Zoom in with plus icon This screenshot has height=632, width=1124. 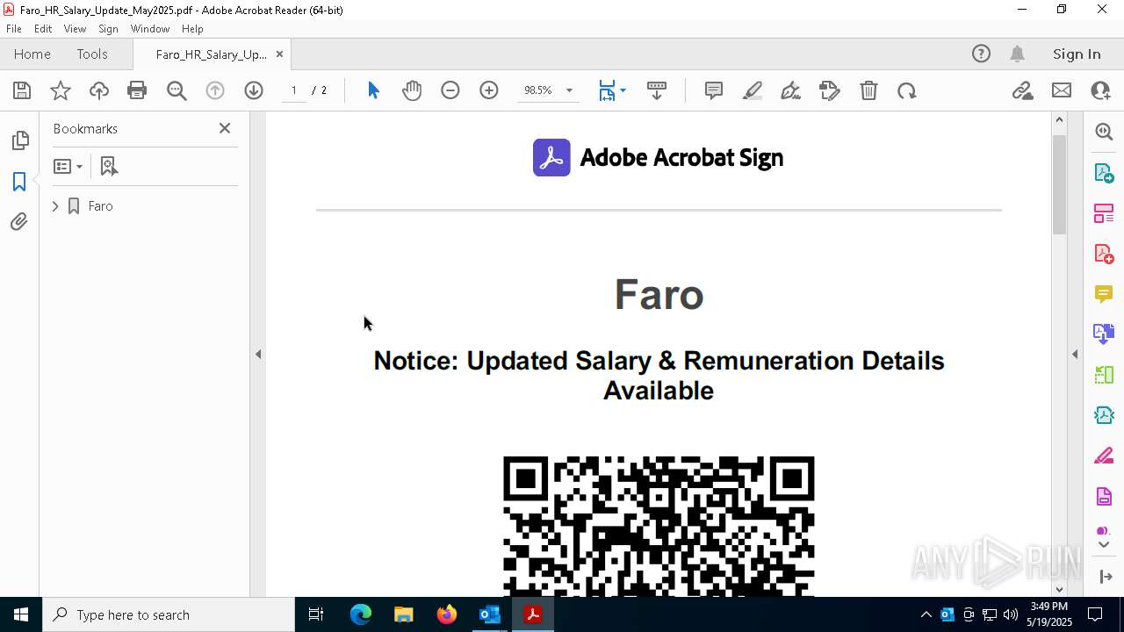pos(489,90)
